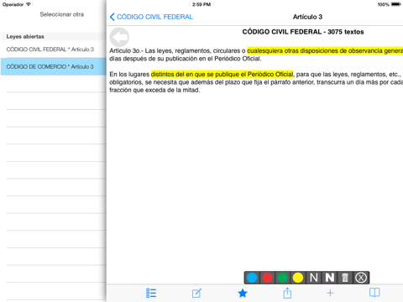Close the highlighter toolbar with X
The width and height of the screenshot is (403, 302).
click(x=361, y=278)
